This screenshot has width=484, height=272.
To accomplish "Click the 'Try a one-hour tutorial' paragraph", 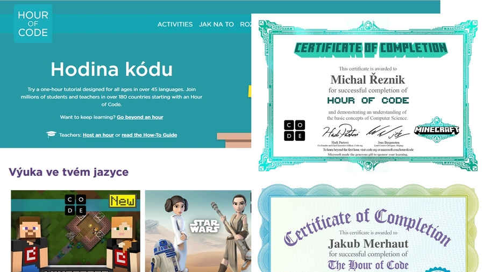I will click(111, 97).
